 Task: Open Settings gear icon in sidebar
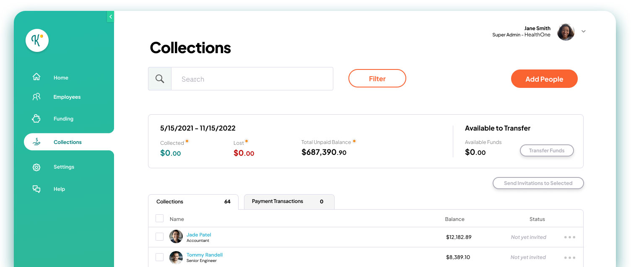(x=36, y=167)
